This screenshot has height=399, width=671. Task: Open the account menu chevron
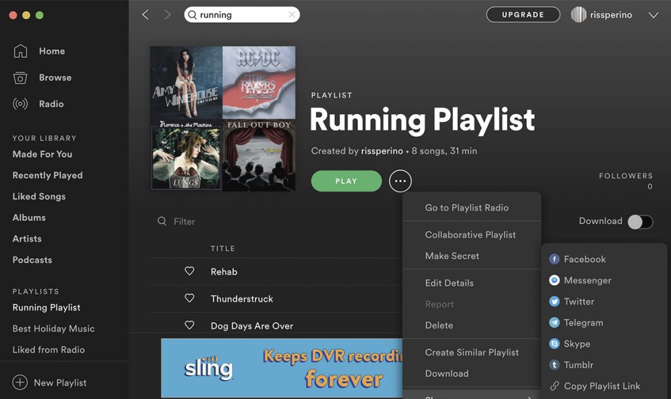[x=653, y=15]
